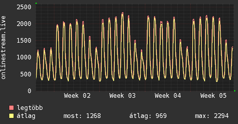
Task: Click the 1500 y-axis value
Action: point(24,40)
